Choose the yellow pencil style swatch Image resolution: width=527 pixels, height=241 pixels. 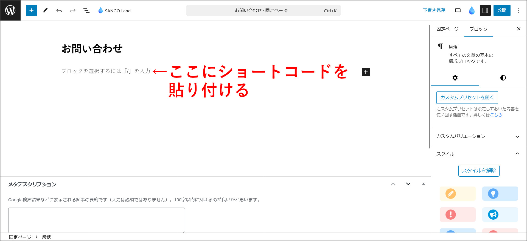(x=457, y=194)
